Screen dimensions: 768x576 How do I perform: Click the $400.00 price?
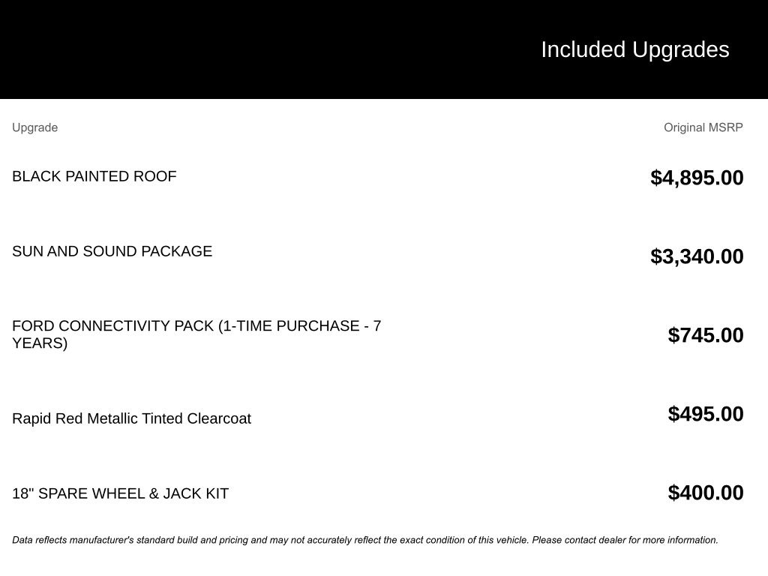(706, 493)
